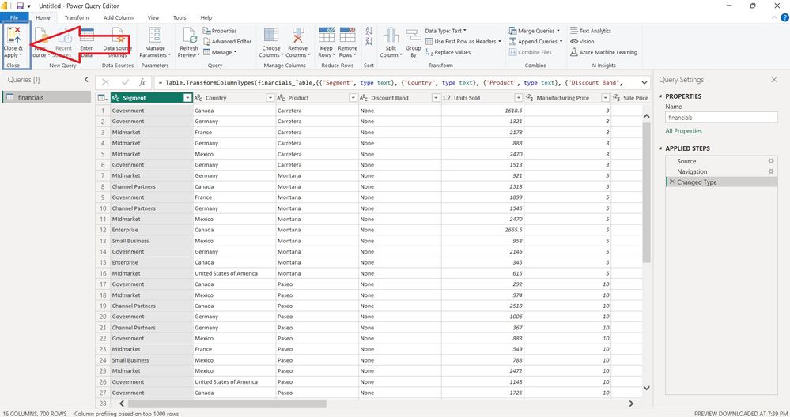790x417 pixels.
Task: Switch to the View tab
Action: coord(153,17)
